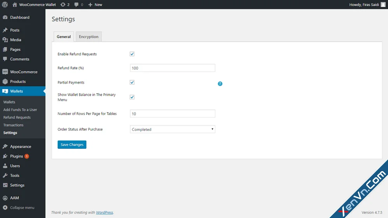Viewport: 388px width, 218px height.
Task: Open Refund Requests submenu item
Action: tap(17, 117)
